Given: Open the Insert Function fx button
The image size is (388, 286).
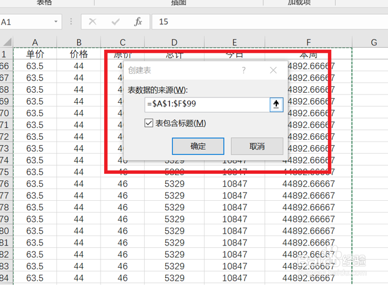Looking at the screenshot, I should click(x=138, y=22).
